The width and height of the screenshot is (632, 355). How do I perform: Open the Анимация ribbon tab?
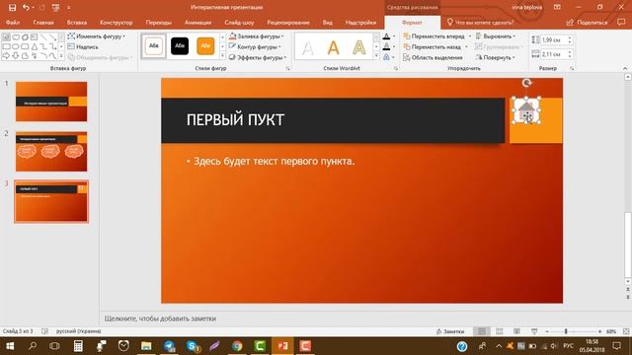tap(197, 23)
